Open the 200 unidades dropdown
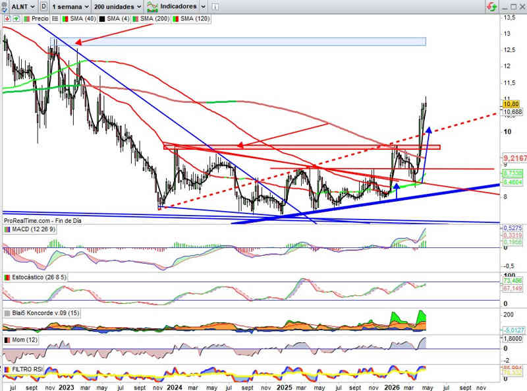The height and width of the screenshot is (391, 527). (117, 7)
